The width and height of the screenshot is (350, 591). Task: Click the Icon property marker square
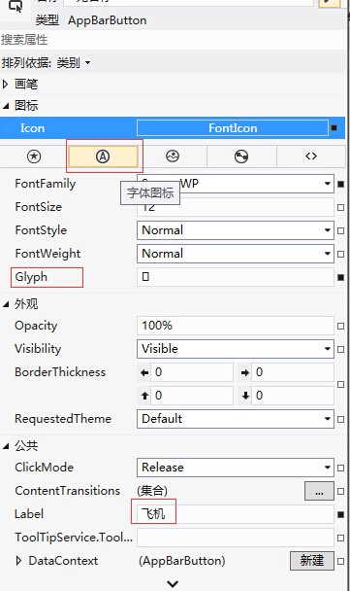[x=334, y=128]
